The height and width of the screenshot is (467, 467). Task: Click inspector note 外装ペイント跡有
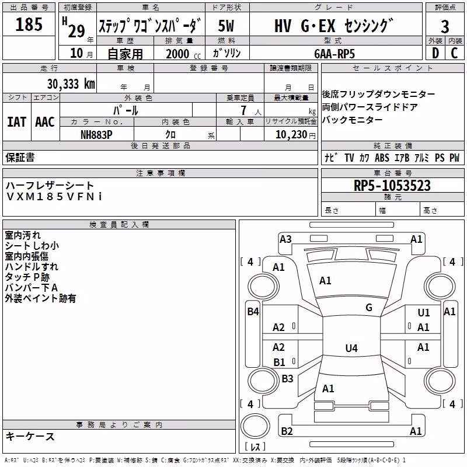[x=40, y=298]
